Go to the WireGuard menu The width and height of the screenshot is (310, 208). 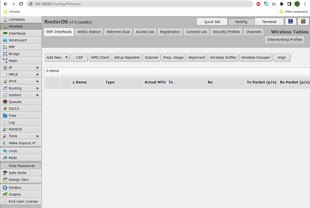[x=21, y=40]
